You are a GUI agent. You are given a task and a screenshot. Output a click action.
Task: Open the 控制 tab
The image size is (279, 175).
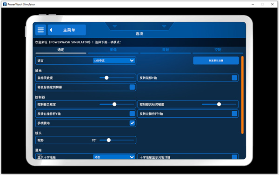[x=218, y=50]
